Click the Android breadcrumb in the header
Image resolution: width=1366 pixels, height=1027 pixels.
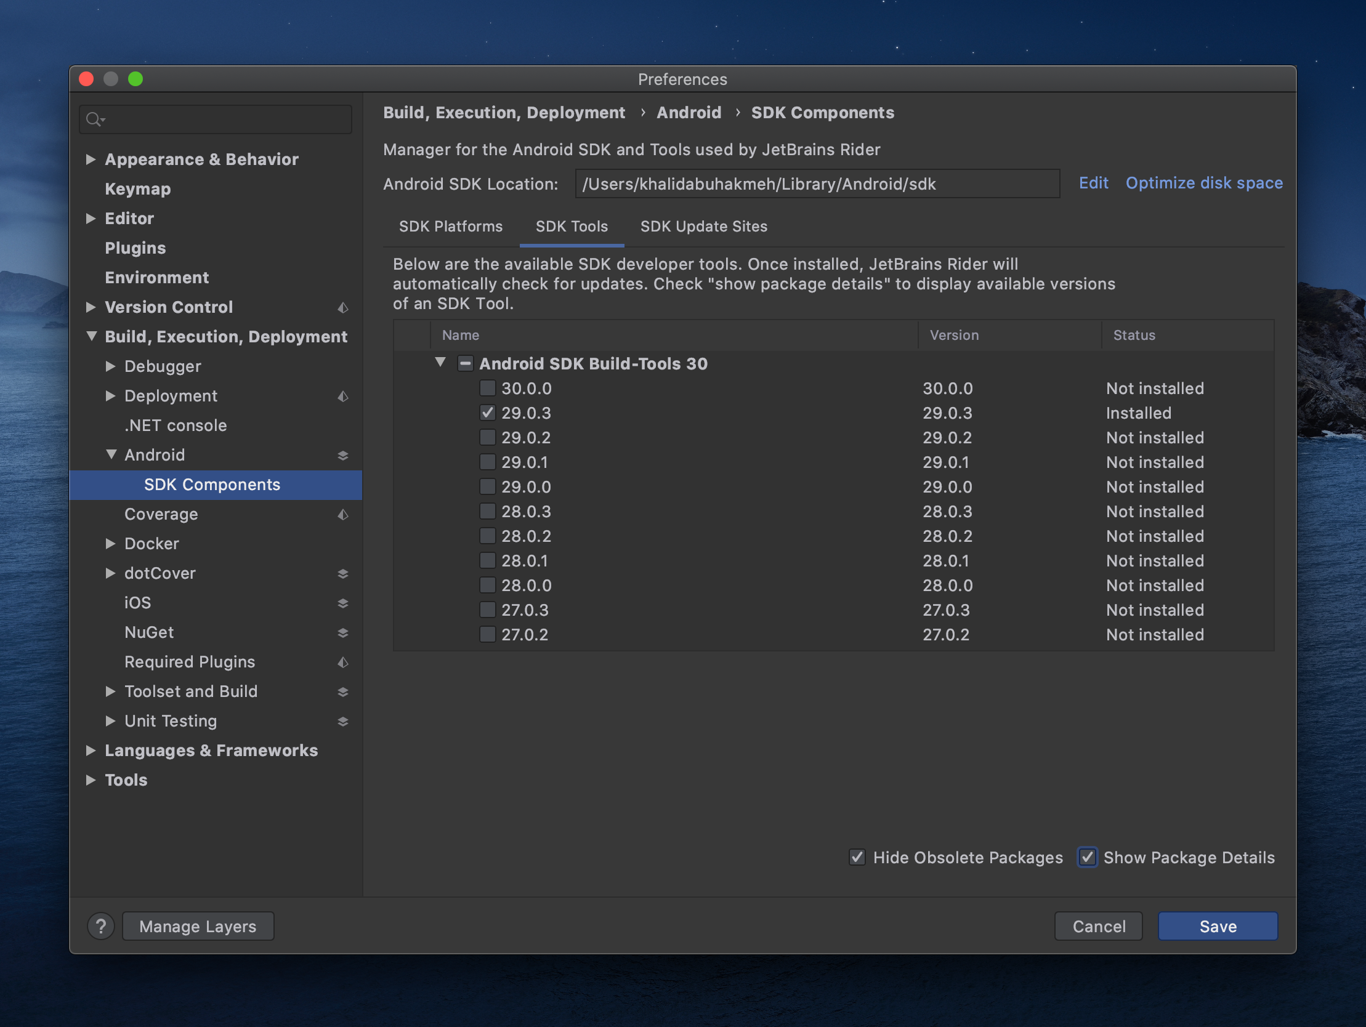(689, 113)
